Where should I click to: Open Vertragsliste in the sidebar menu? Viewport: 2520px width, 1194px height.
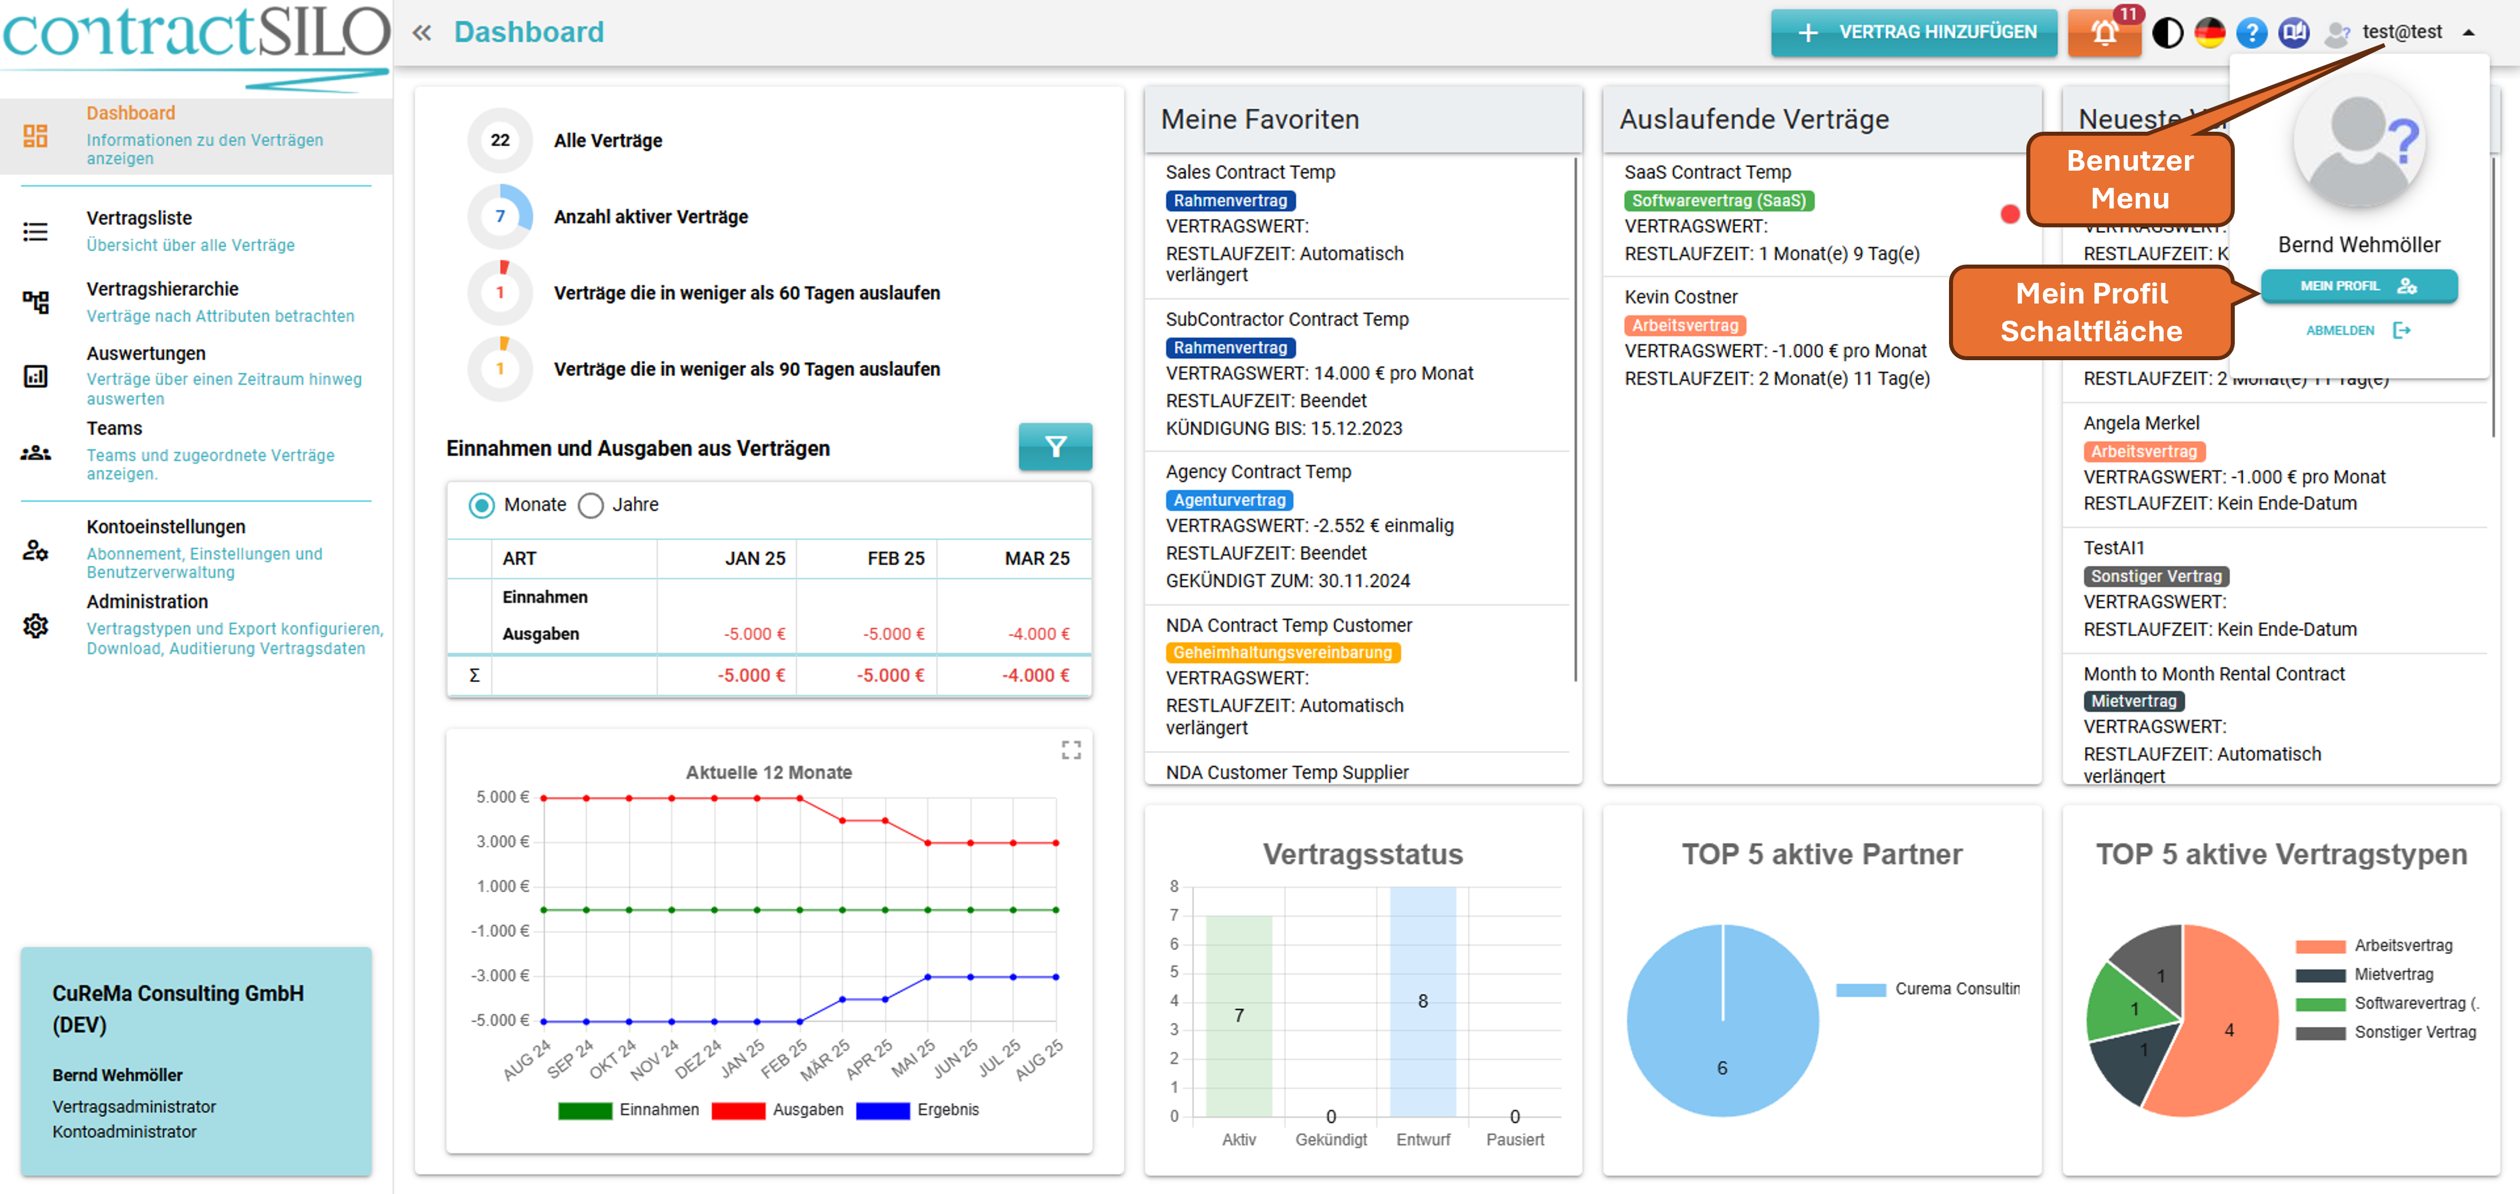(139, 218)
